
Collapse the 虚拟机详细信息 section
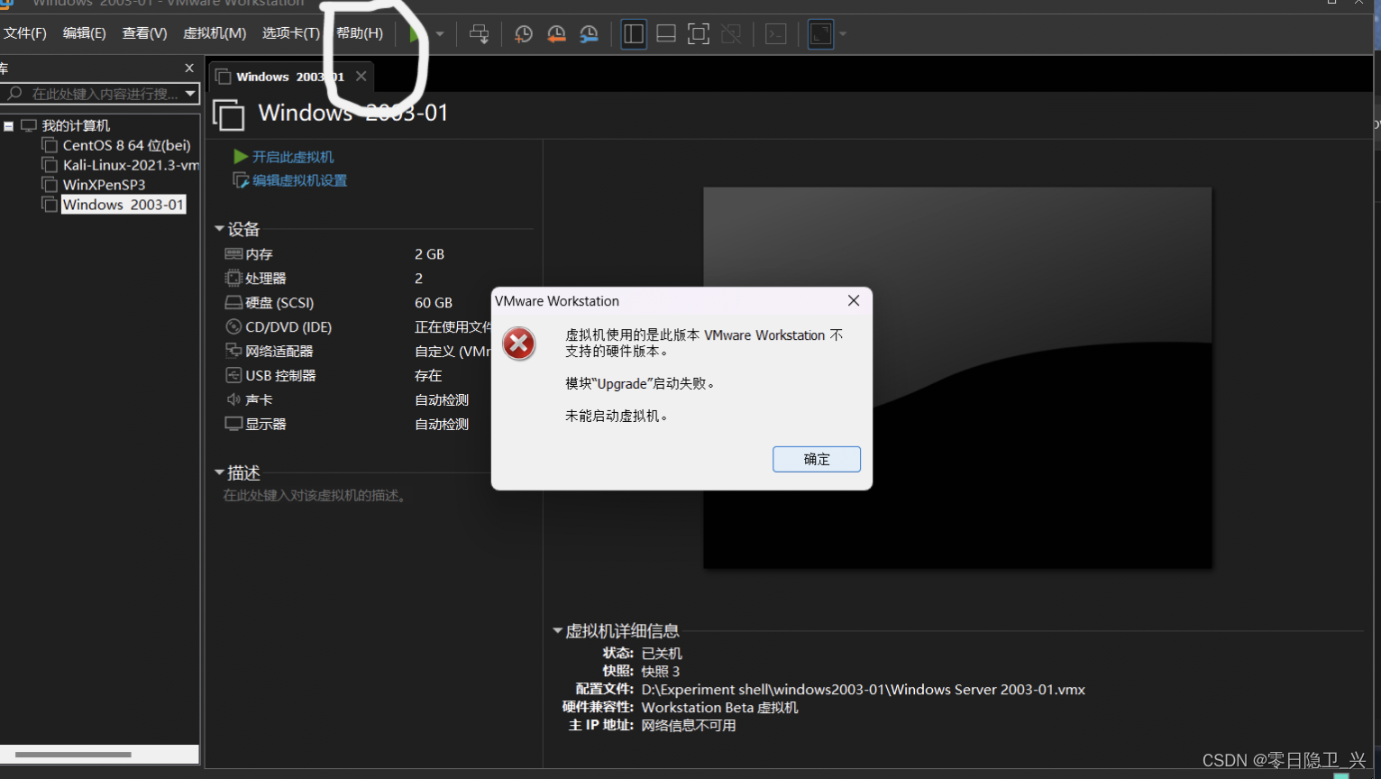[x=557, y=631]
